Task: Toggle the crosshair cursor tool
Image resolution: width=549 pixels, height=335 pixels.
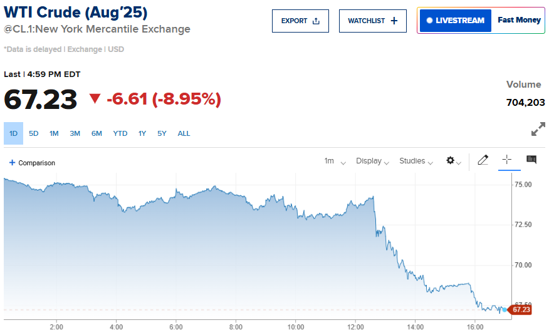Action: (x=507, y=160)
